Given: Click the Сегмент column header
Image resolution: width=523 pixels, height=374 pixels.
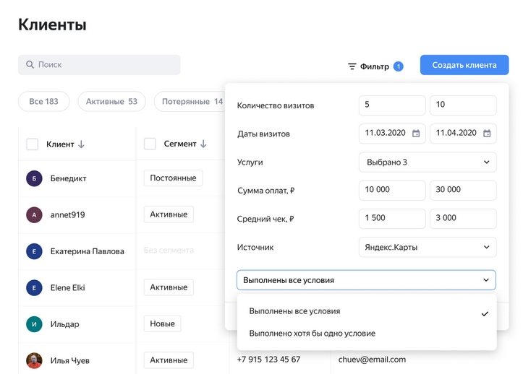Looking at the screenshot, I should tap(180, 144).
